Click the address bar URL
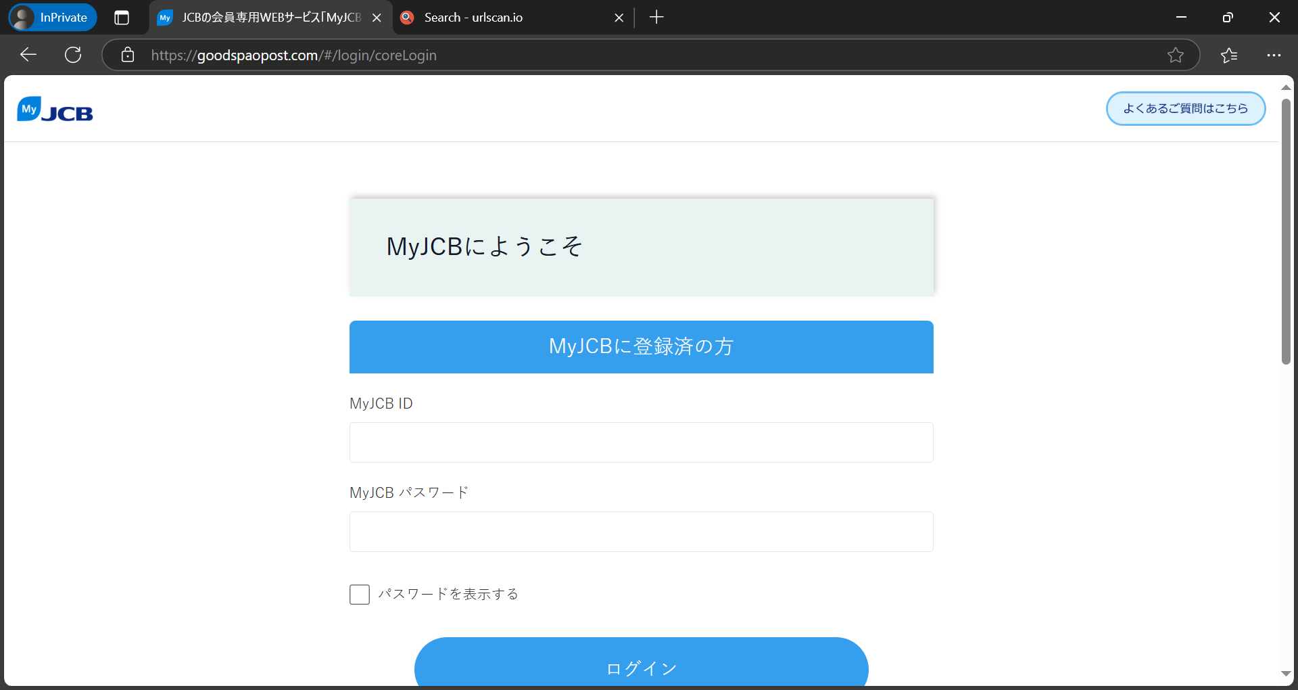Screen dimensions: 1298x690 click(x=294, y=55)
